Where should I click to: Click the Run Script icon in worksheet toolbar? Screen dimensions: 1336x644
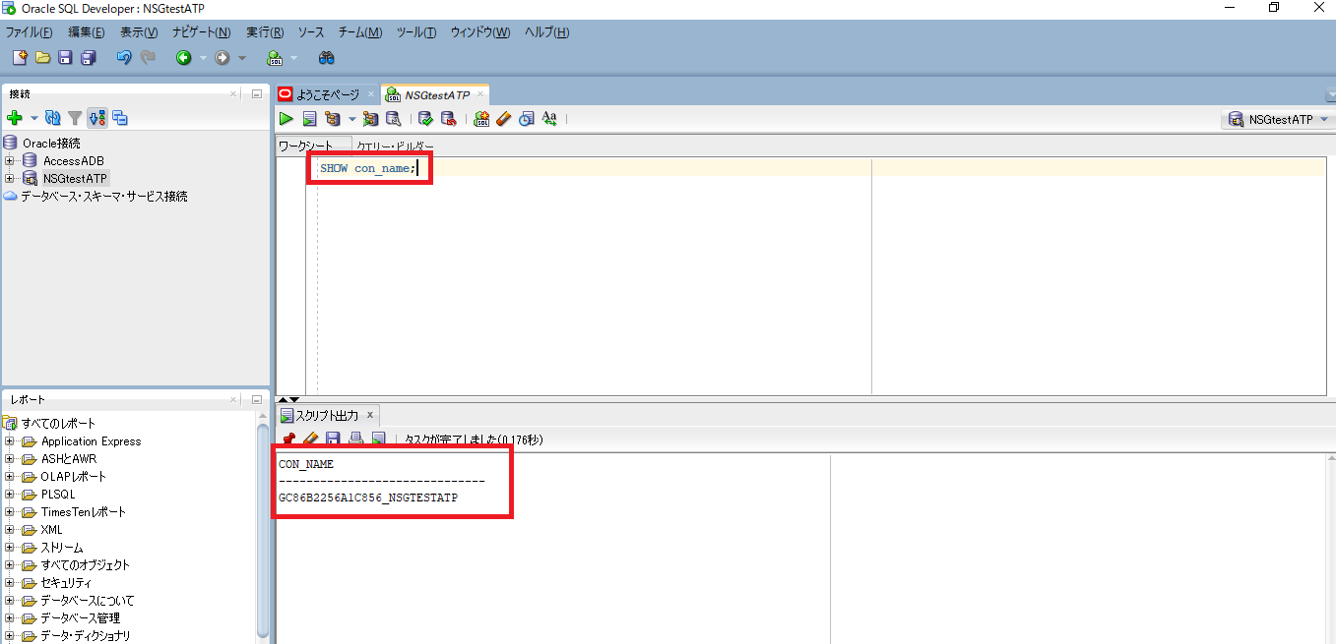[309, 119]
